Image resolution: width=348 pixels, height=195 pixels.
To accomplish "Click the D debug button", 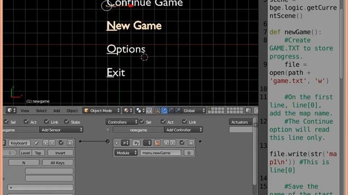I will [189, 153].
